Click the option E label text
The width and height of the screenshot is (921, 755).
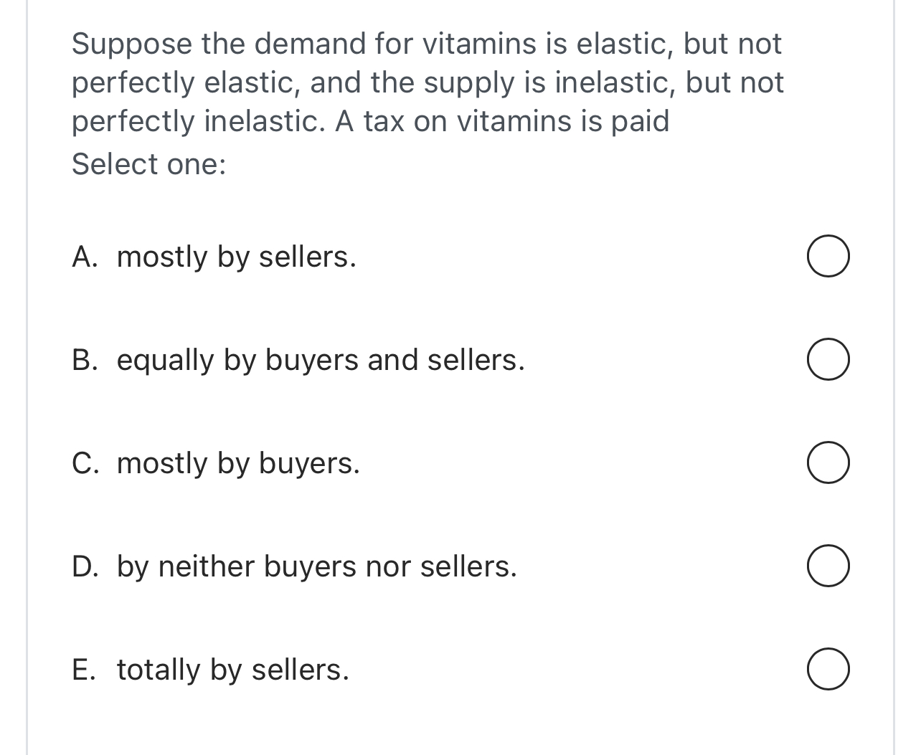click(x=211, y=669)
